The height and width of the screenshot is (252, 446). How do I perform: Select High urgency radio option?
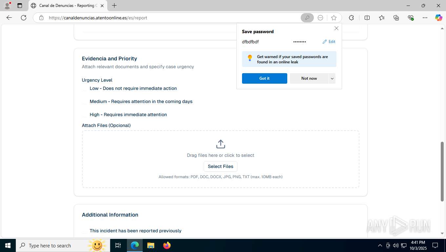coord(85,115)
